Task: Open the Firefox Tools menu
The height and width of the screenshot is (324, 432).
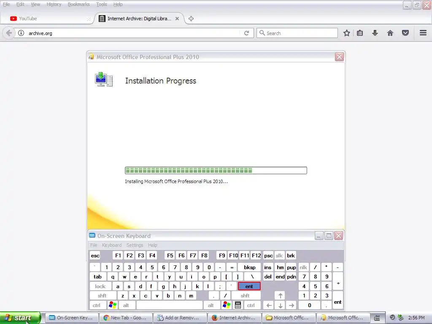Action: (102, 4)
